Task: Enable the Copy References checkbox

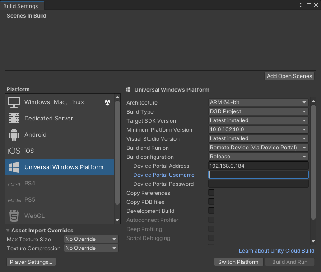Action: [211, 193]
